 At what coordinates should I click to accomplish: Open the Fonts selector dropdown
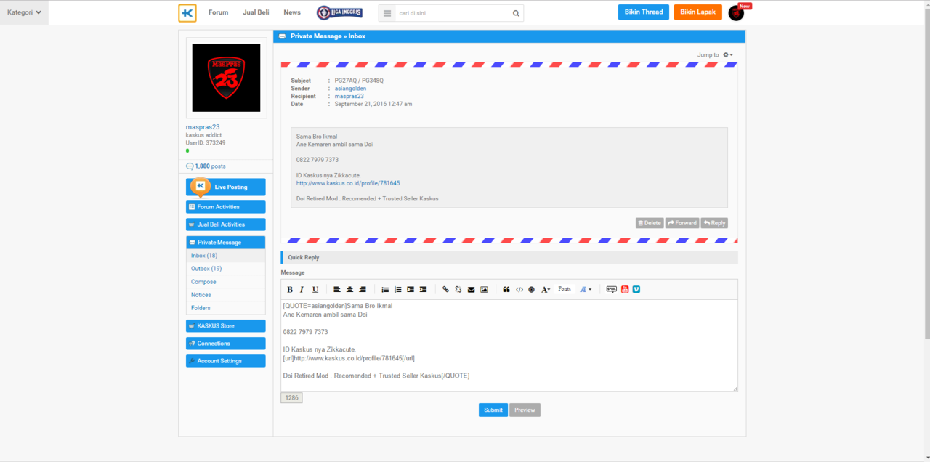pos(565,289)
